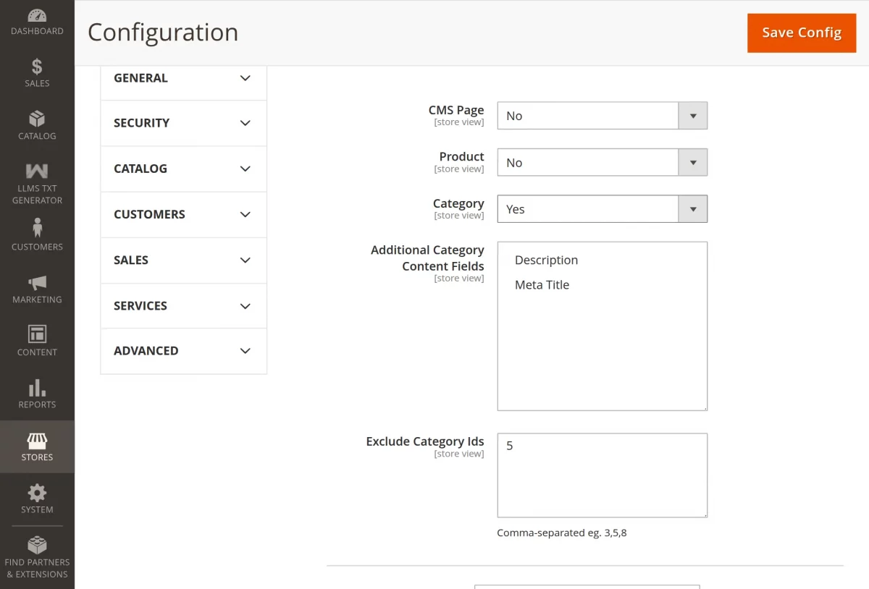Viewport: 869px width, 589px height.
Task: Click the Save Config button
Action: point(801,33)
